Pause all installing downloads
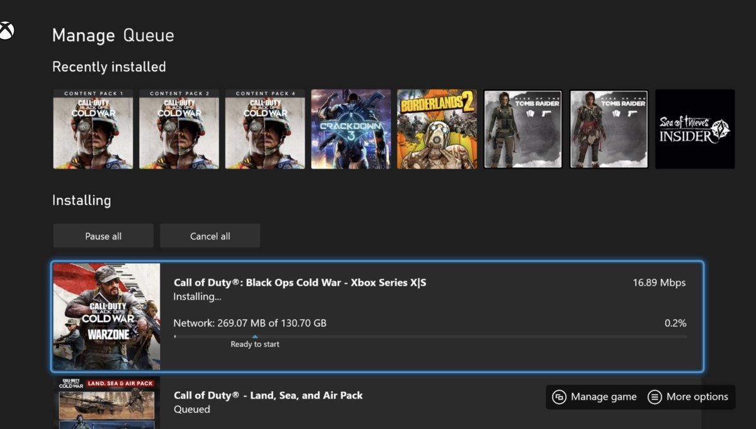Screen dimensions: 756x429 click(x=103, y=236)
